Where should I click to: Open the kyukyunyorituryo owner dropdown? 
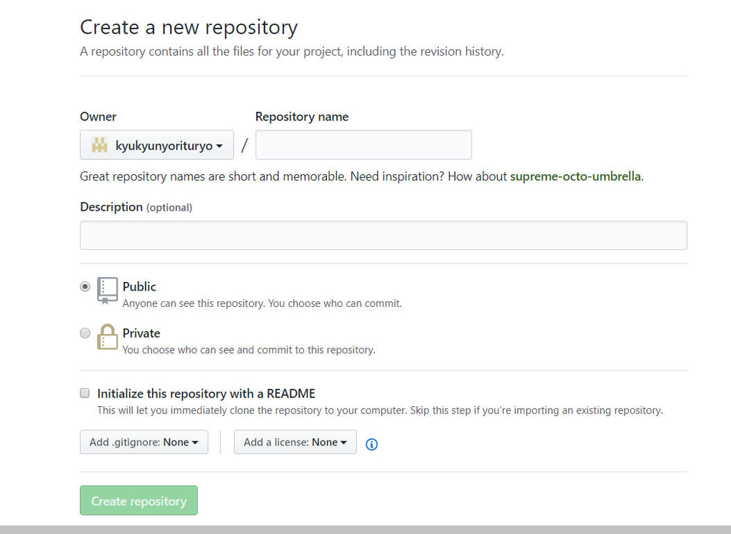pos(157,145)
